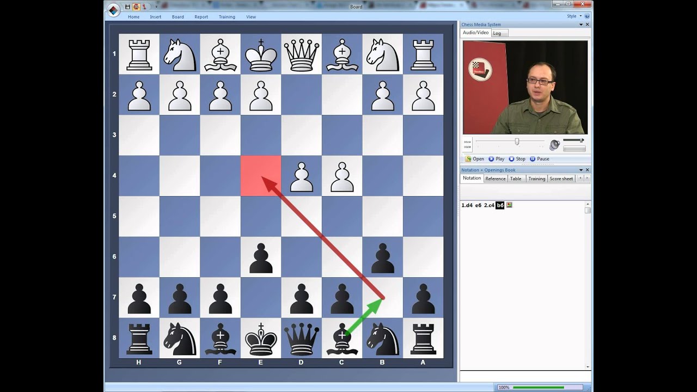Expand the quick access toolbar customize arrow
Screen dimensions: 697x392
[x=156, y=7]
